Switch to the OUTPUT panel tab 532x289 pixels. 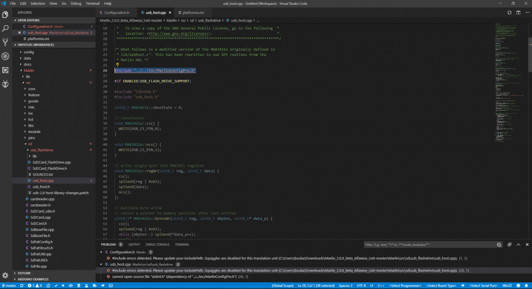(135, 244)
